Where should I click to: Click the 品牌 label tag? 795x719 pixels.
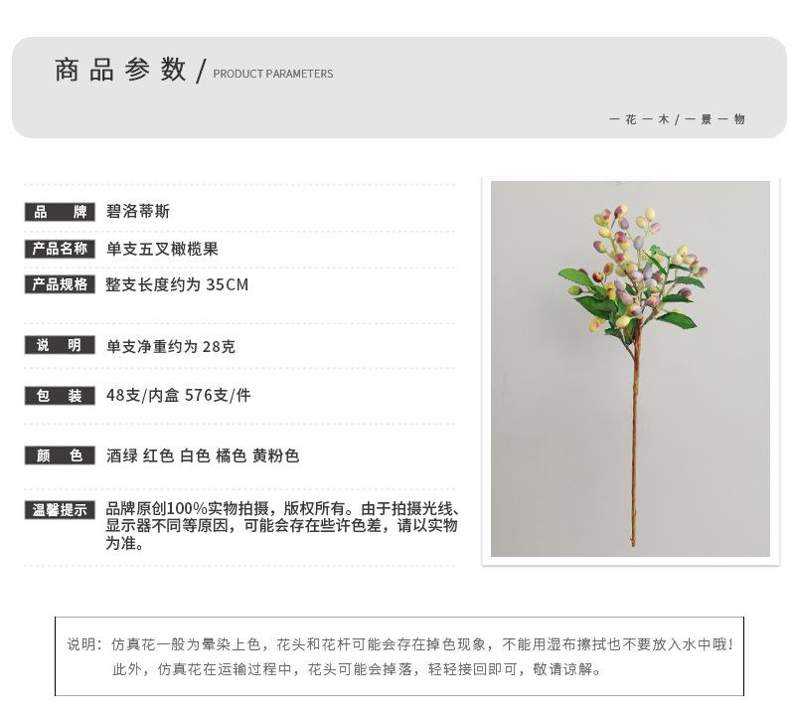[60, 212]
